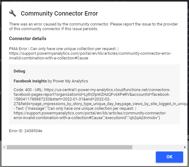189x167 pixels.
Task: Click the 'Debug' heading in gray box
Action: click(19, 71)
